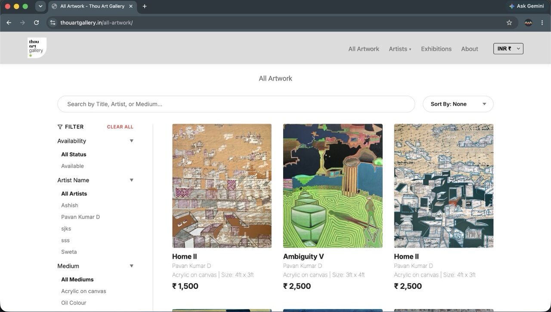This screenshot has height=312, width=551.
Task: Open the profile avatar icon in toolbar
Action: point(528,23)
